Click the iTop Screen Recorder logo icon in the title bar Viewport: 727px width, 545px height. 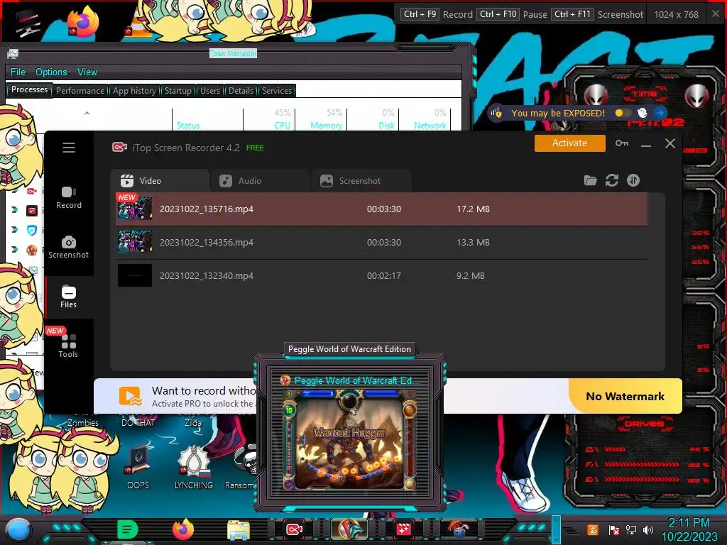119,148
